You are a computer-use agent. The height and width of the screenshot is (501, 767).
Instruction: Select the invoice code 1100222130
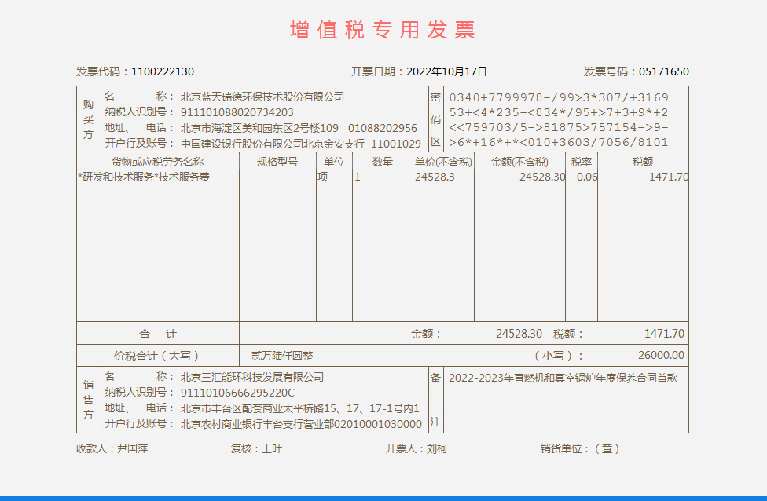[x=163, y=71]
